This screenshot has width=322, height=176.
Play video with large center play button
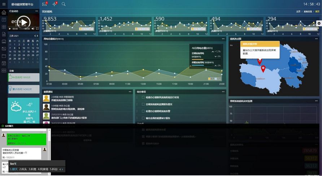pyautogui.click(x=24, y=22)
